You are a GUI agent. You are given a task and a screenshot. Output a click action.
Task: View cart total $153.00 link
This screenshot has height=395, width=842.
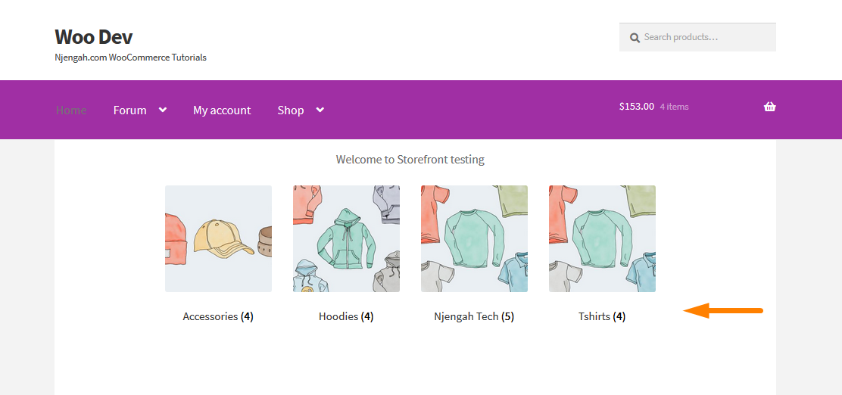636,106
